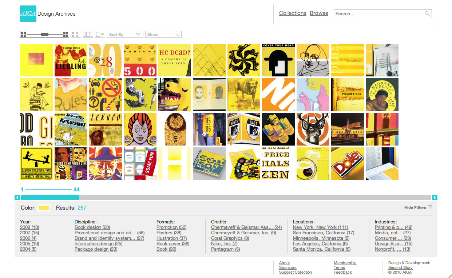Switch to thumbnails-with-details list view

click(76, 34)
